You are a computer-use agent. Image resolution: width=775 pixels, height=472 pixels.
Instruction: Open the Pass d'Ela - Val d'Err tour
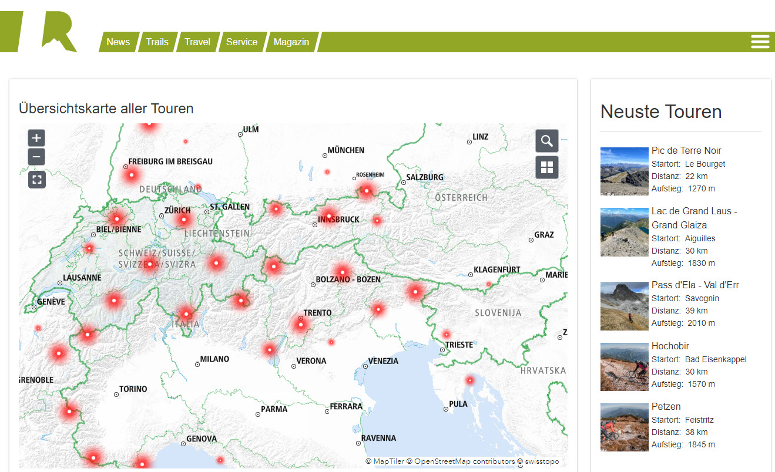[695, 285]
